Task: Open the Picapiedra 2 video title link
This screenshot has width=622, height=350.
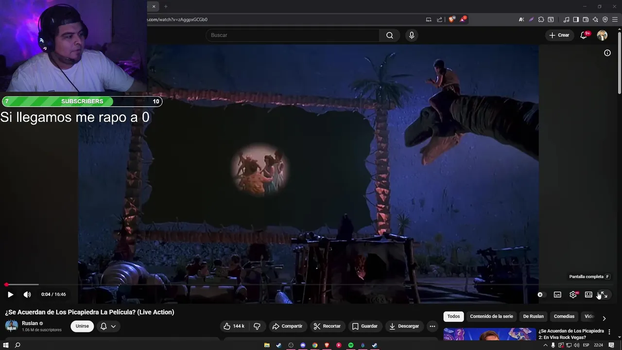Action: (571, 334)
